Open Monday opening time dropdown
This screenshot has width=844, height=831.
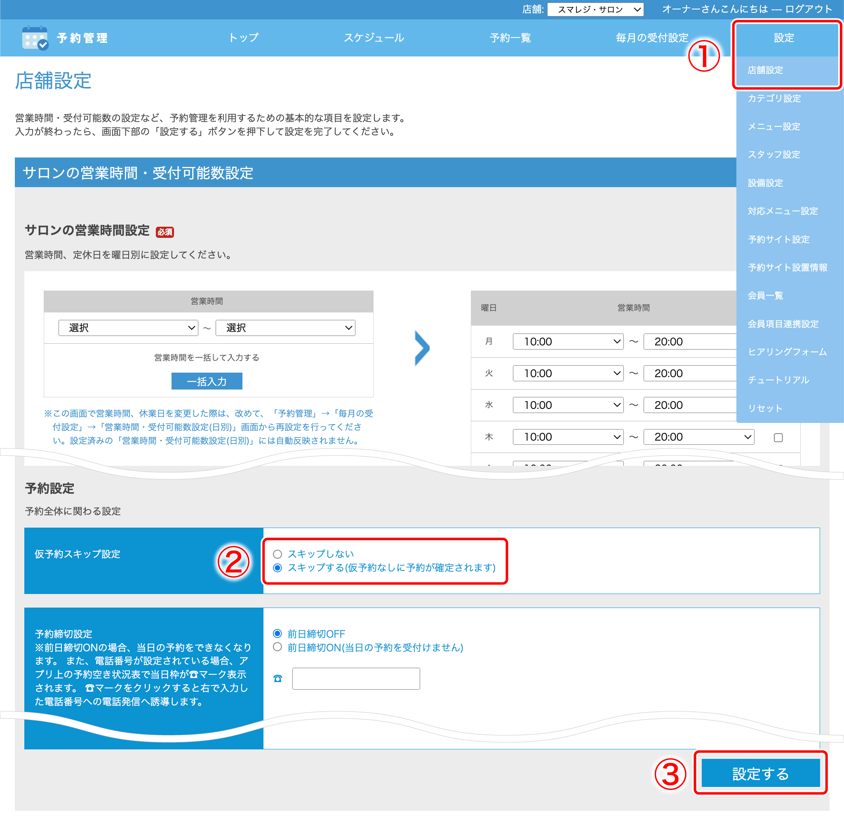click(x=568, y=342)
